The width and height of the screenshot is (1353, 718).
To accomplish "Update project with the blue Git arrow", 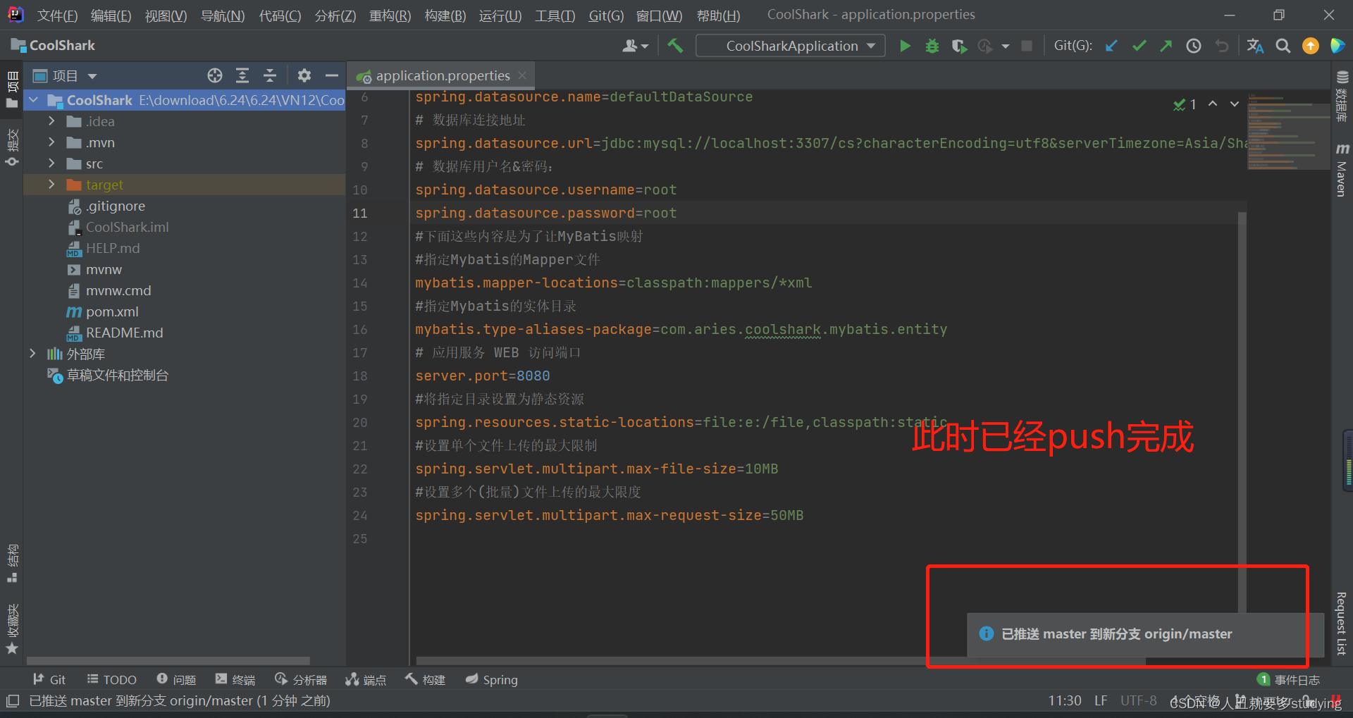I will (x=1111, y=46).
